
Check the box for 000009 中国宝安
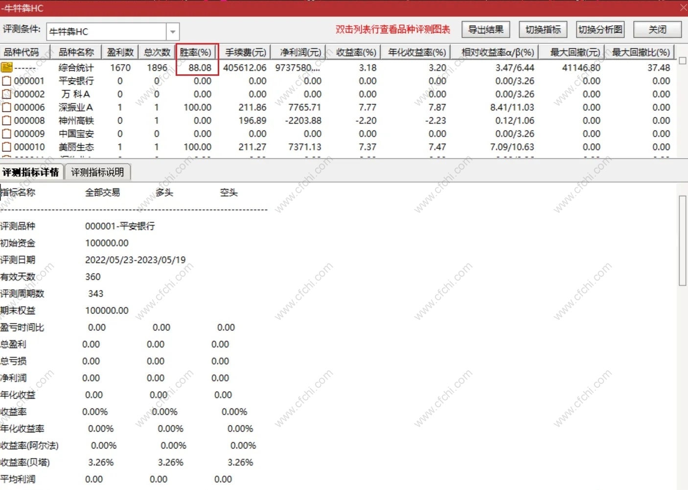(7, 134)
